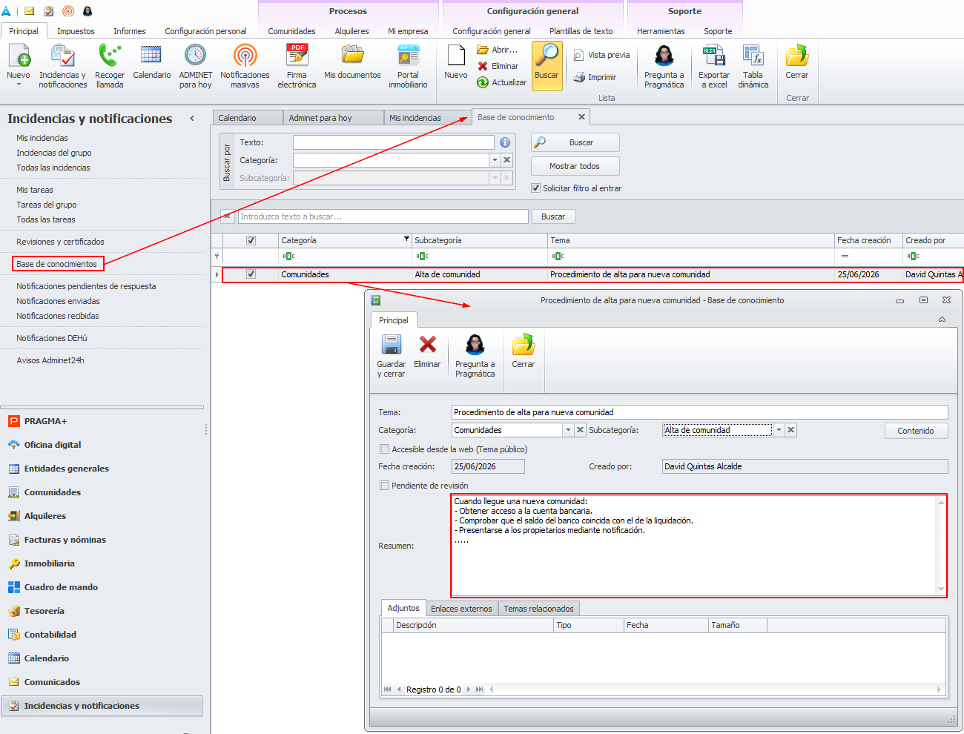Toggle Solicitar filtro al entrar checkbox
The image size is (964, 734).
point(535,188)
